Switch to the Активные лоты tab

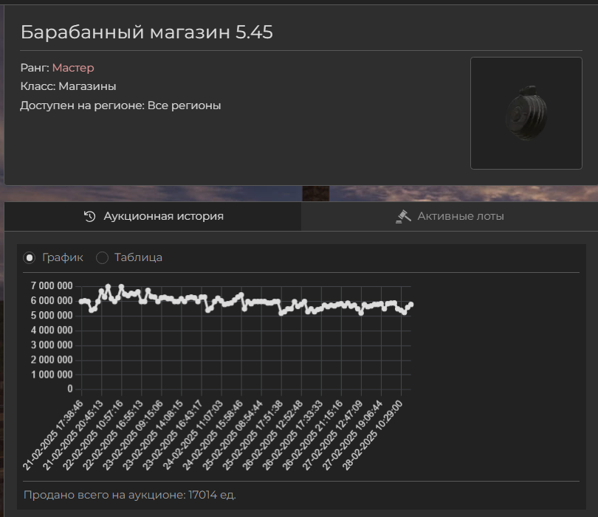click(450, 216)
